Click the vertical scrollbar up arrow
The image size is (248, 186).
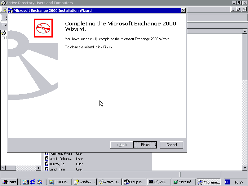coord(245,31)
